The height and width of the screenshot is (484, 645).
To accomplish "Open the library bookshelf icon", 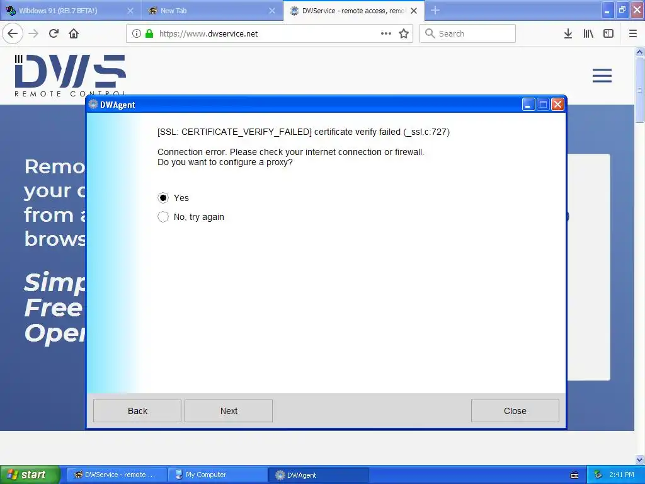I will click(x=588, y=34).
